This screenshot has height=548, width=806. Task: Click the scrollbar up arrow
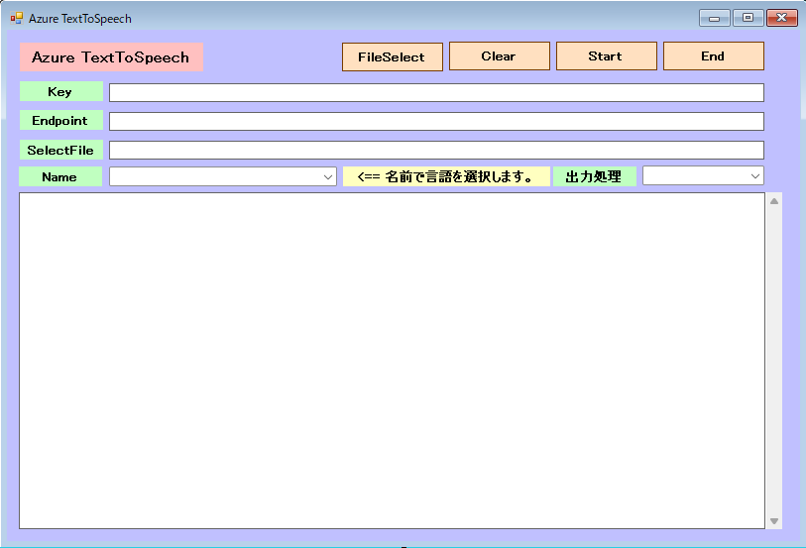774,201
